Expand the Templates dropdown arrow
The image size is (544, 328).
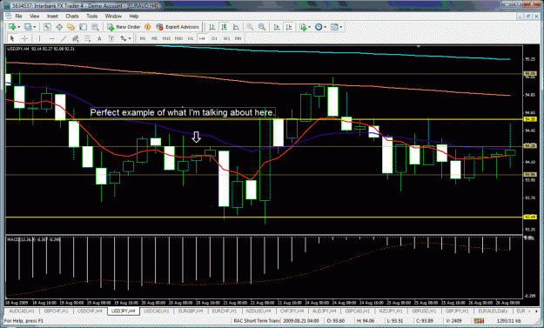(341, 27)
